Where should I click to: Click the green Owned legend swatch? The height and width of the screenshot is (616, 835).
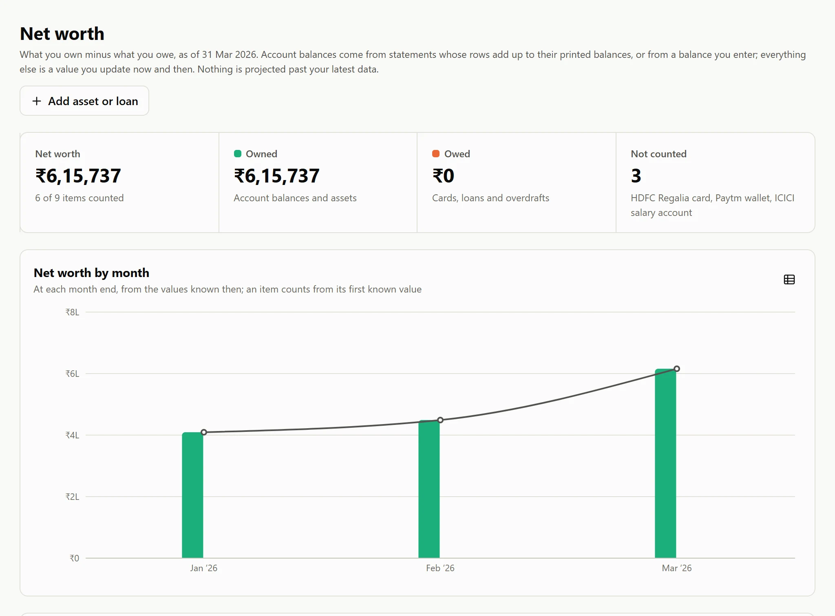238,154
